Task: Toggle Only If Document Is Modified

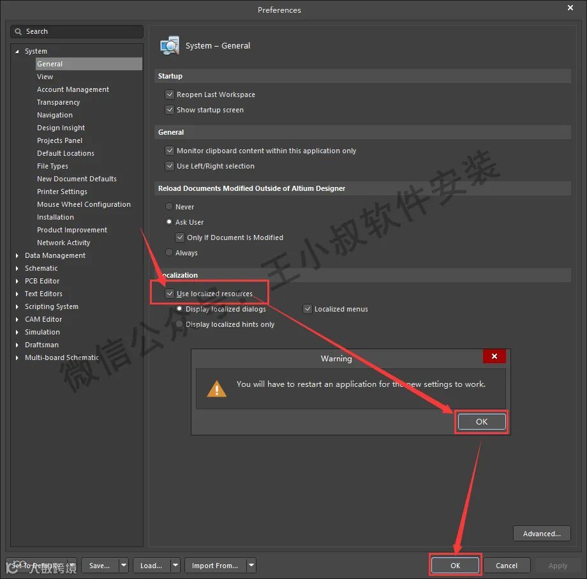Action: point(180,237)
